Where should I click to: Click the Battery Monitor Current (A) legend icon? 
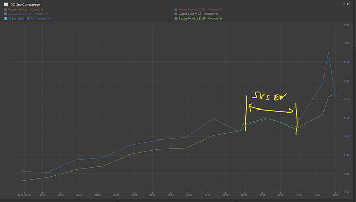coord(6,9)
